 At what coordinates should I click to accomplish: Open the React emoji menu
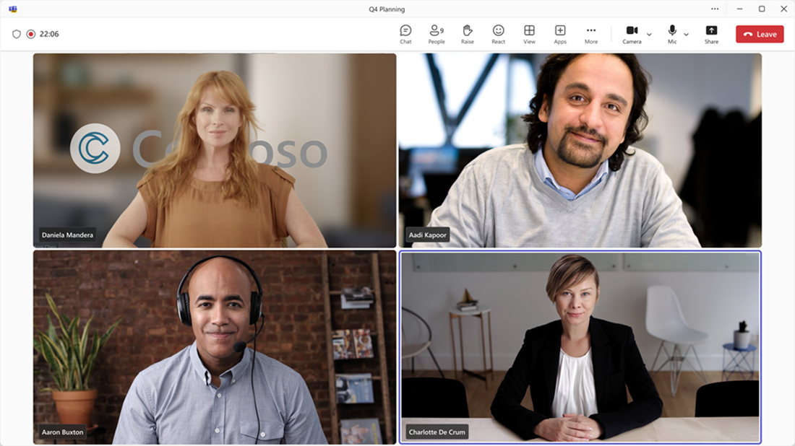pyautogui.click(x=498, y=35)
